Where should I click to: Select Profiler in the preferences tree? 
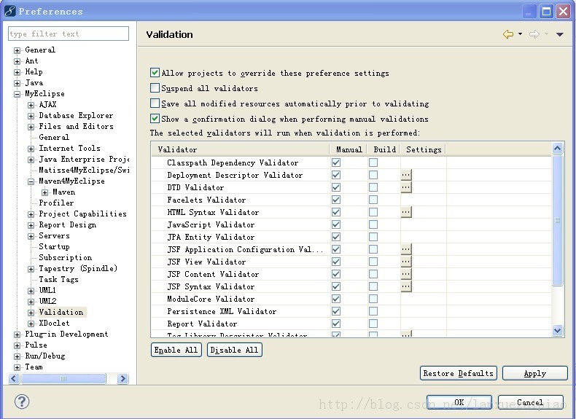point(56,203)
